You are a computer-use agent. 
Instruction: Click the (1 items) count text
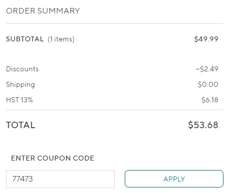tap(61, 39)
